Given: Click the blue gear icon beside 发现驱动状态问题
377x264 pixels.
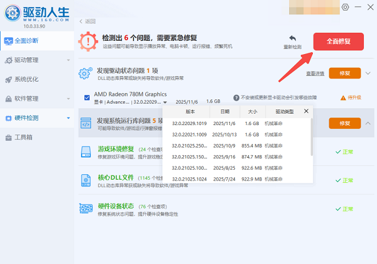Looking at the screenshot, I should pyautogui.click(x=85, y=73).
